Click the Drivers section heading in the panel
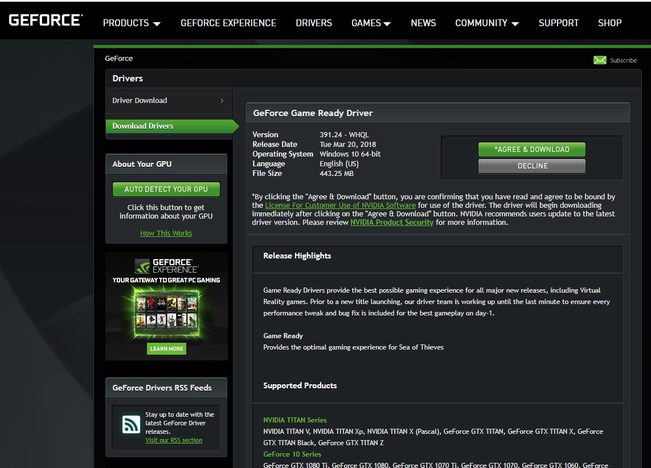Screen dimensions: 651x468 128,79
